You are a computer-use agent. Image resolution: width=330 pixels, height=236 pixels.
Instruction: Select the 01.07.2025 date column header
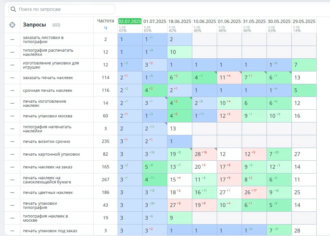tap(155, 21)
